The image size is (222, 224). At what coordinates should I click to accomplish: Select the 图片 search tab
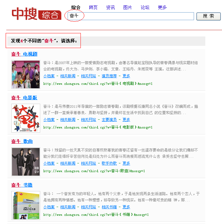128,7
